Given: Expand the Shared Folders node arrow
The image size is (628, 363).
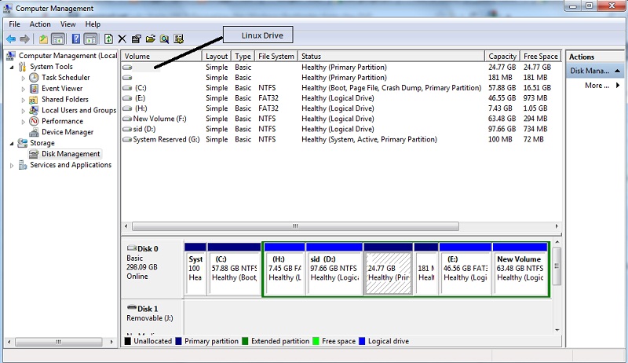Looking at the screenshot, I should (x=24, y=100).
